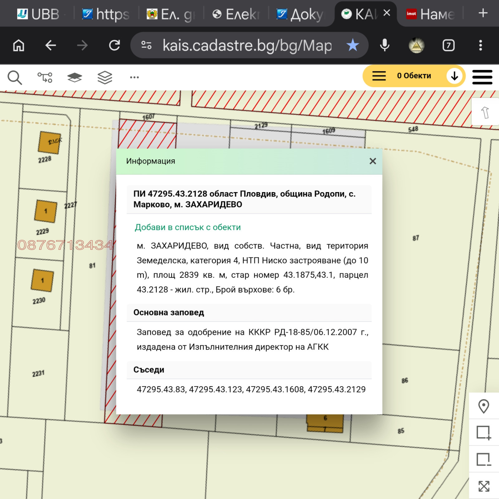Activate the remove selection rectangle tool
The image size is (499, 499).
pyautogui.click(x=484, y=460)
